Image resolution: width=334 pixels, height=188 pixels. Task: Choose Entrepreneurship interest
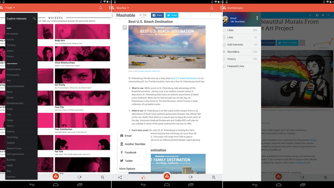[15, 103]
